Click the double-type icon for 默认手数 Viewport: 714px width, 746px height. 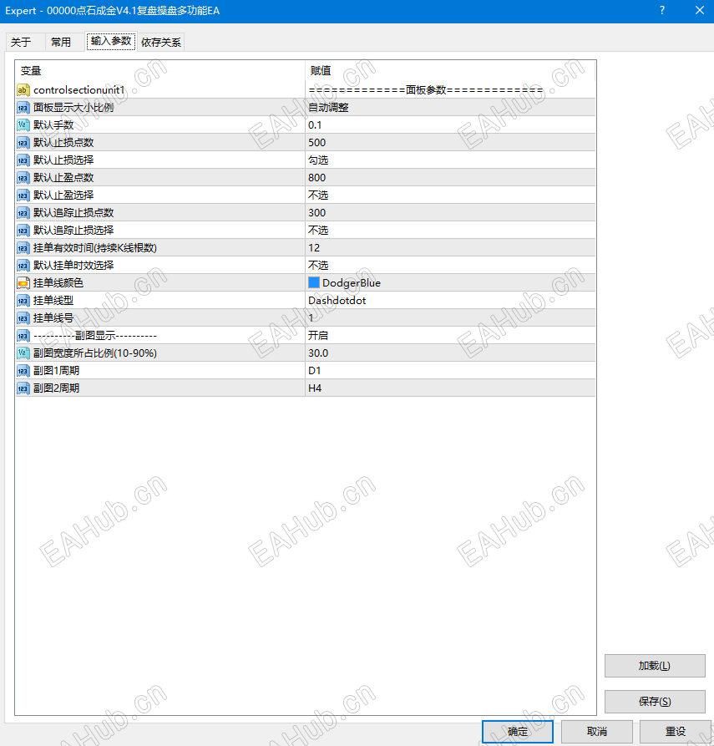23,125
